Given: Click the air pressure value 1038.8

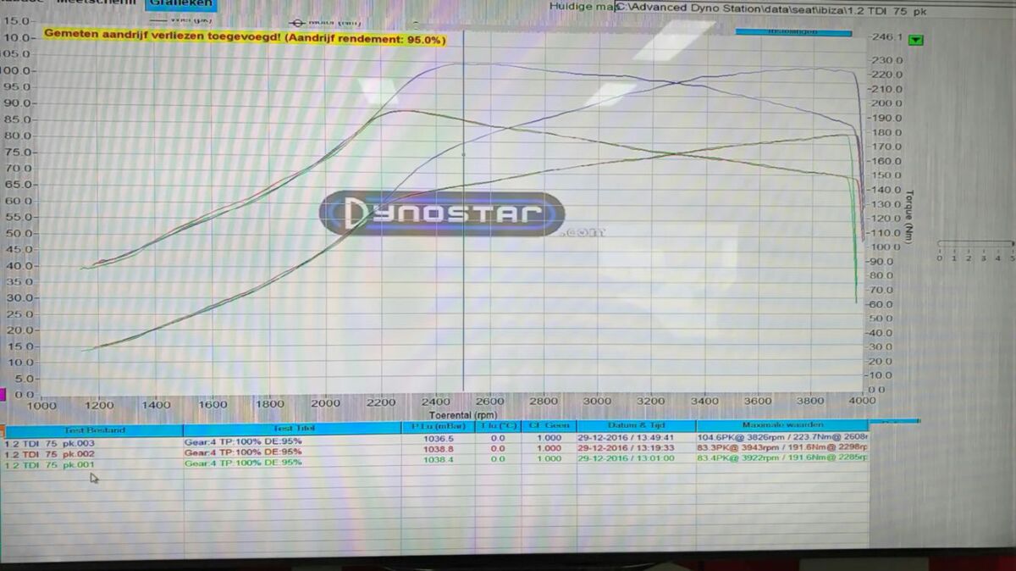Looking at the screenshot, I should pos(439,449).
